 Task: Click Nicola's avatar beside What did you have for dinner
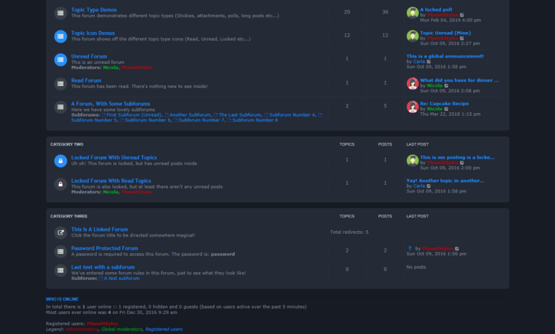coord(413,83)
